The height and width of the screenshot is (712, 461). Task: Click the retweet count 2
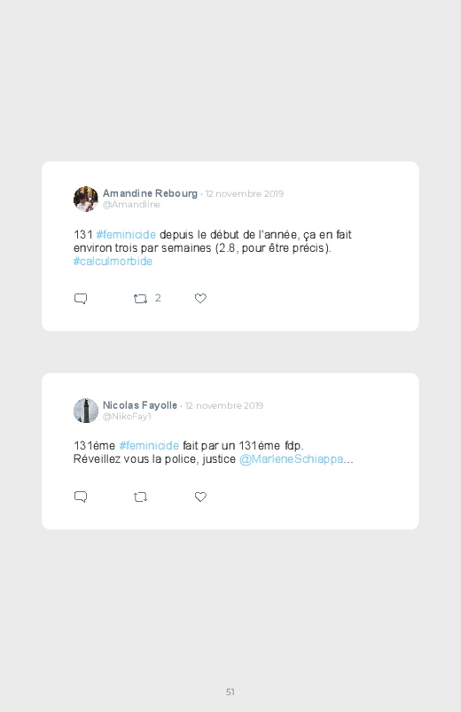(158, 298)
